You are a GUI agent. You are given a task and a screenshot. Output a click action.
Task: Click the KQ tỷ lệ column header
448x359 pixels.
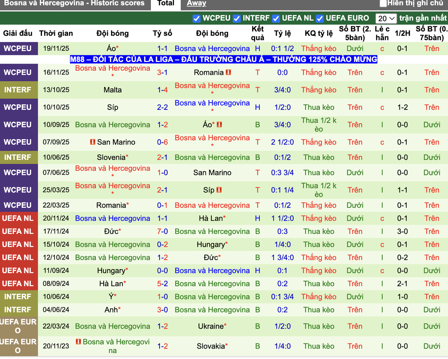point(318,34)
